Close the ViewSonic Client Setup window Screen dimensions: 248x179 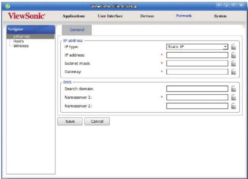click(x=241, y=5)
